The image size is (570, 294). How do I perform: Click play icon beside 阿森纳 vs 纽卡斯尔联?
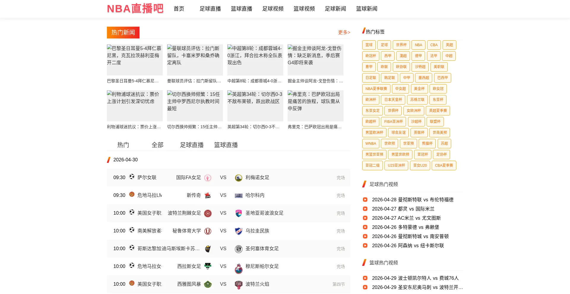365,245
